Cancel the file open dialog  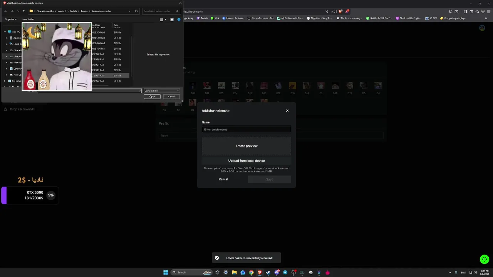click(171, 97)
